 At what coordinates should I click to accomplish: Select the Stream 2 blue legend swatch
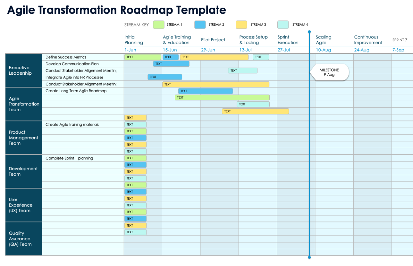click(x=200, y=24)
